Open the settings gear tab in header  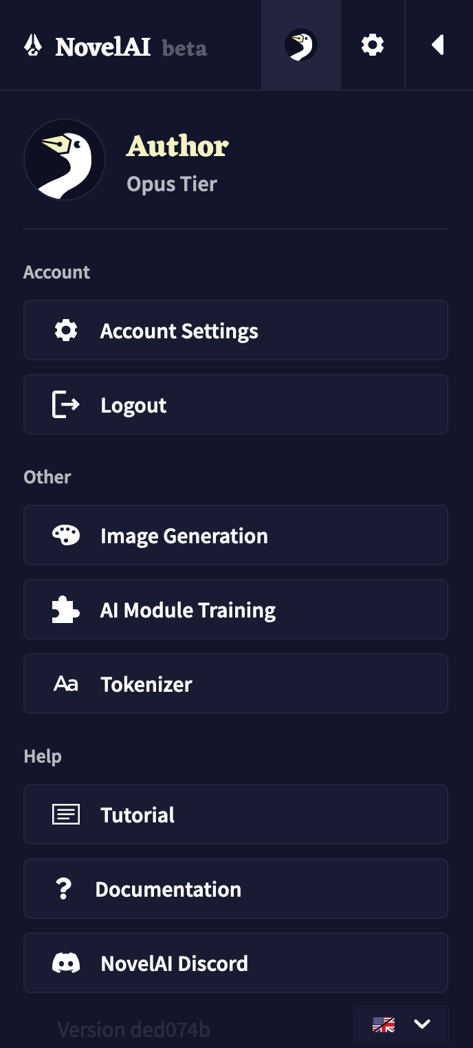373,45
